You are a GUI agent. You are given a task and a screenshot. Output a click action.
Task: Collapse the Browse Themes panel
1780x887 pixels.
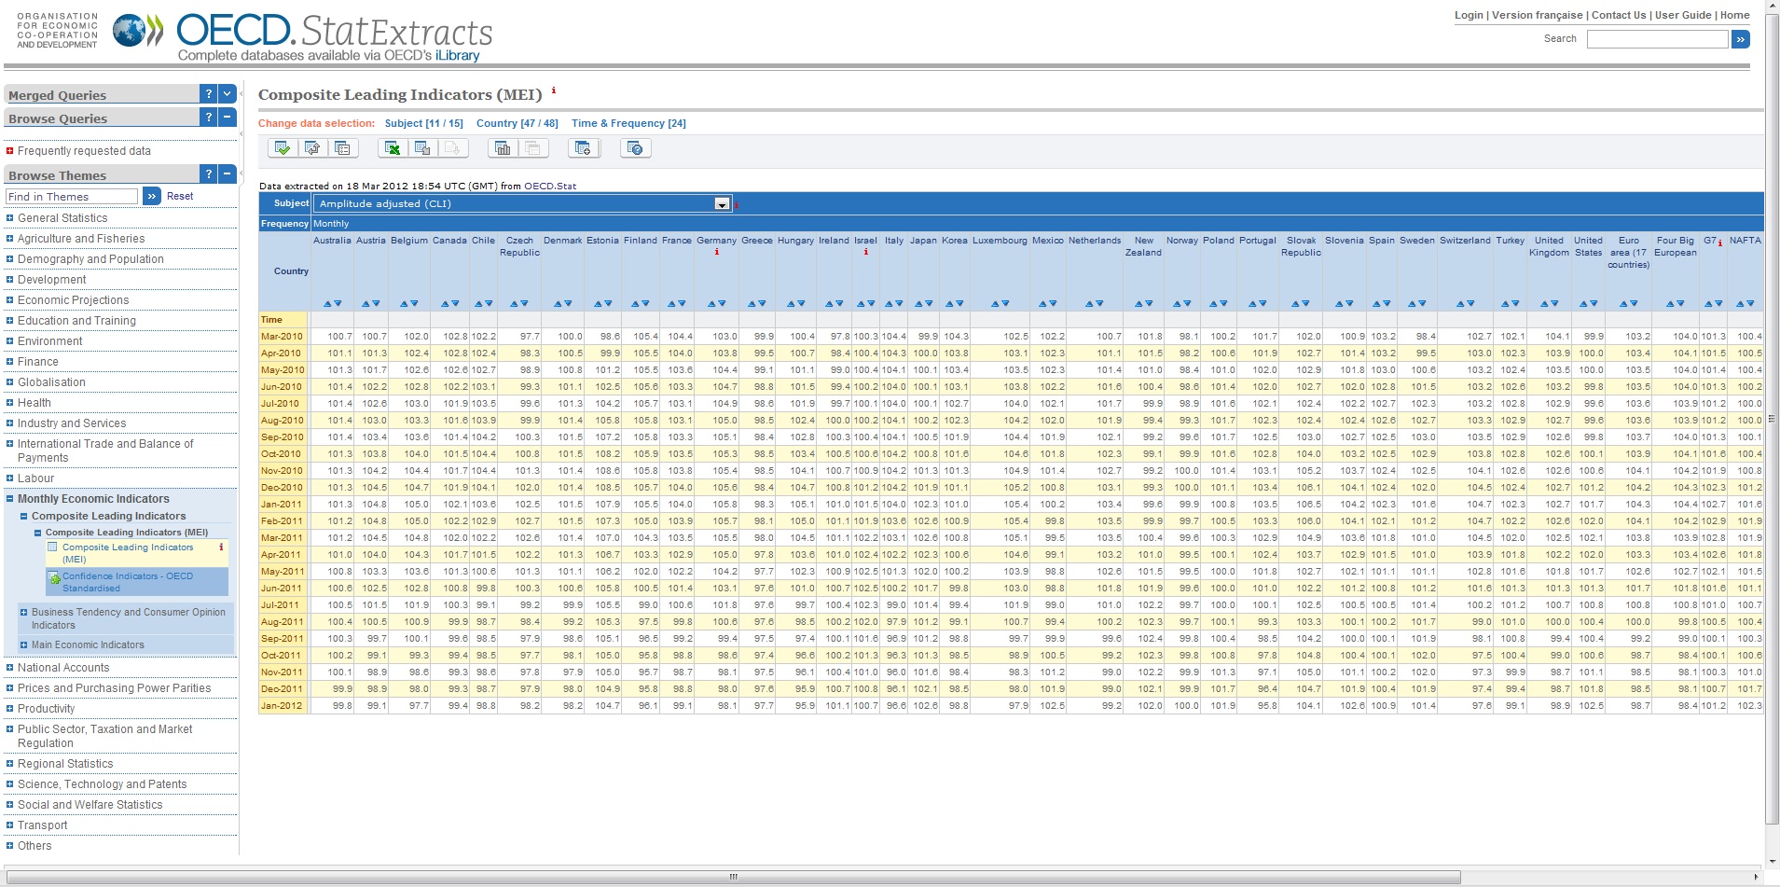(227, 173)
